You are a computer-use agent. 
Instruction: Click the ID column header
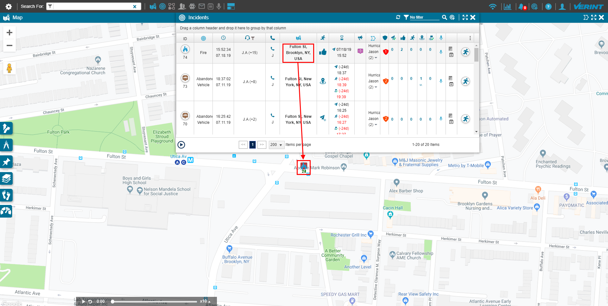click(x=185, y=39)
